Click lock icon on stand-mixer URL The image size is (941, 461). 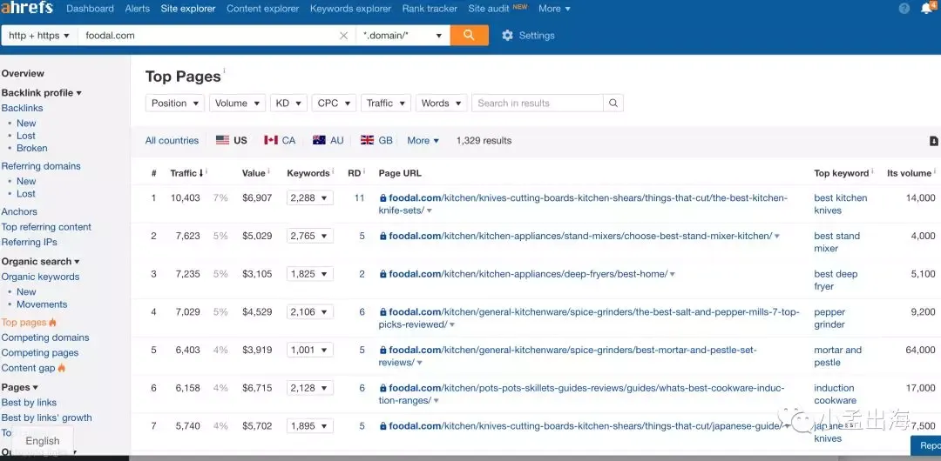382,237
